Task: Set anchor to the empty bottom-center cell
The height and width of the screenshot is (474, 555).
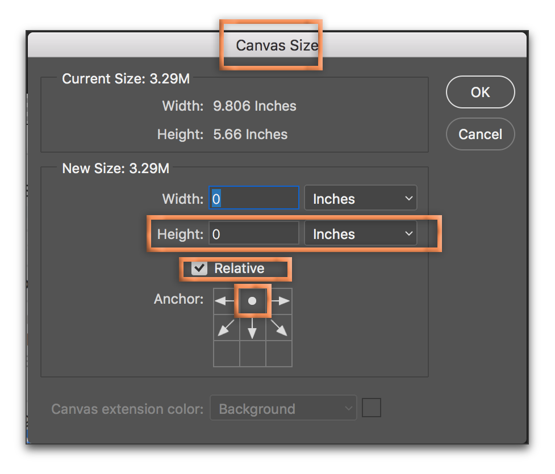Action: 253,354
